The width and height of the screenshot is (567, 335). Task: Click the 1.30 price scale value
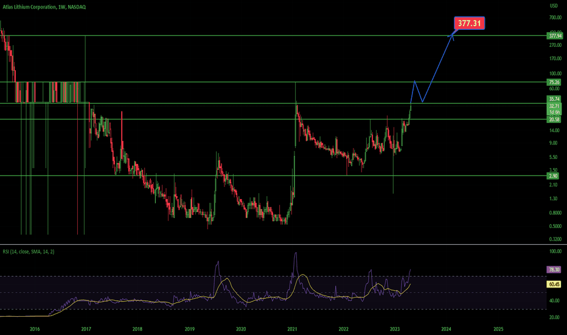553,199
